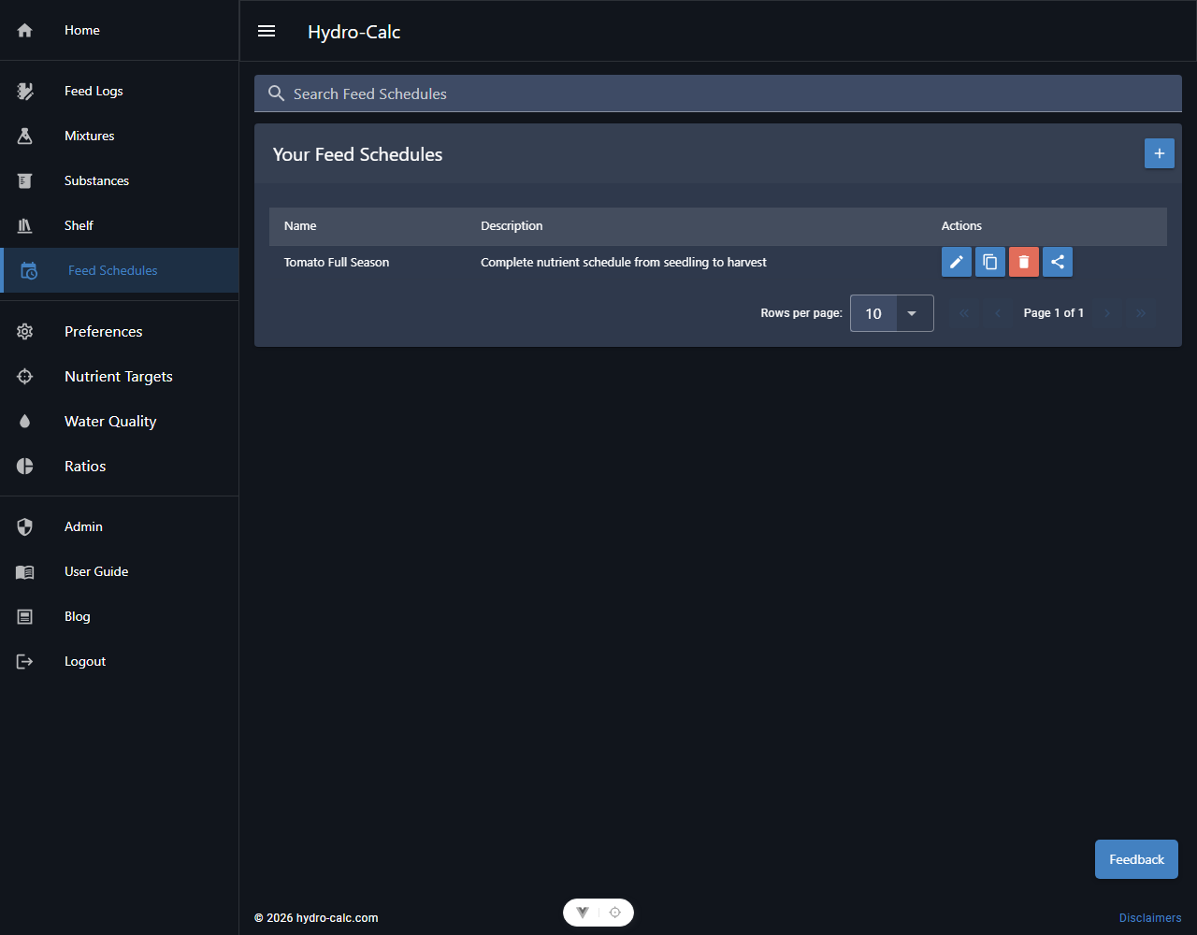Click the Water Quality droplet icon
This screenshot has height=935, width=1197.
[x=25, y=422]
